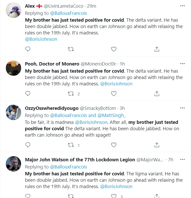Reply to Pooh, Doctor of Monero's tweet

[x=28, y=94]
